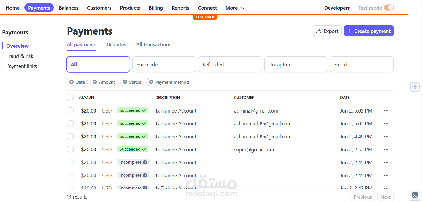
Task: Check the super@gmail.com payment row checkbox
Action: pos(71,149)
